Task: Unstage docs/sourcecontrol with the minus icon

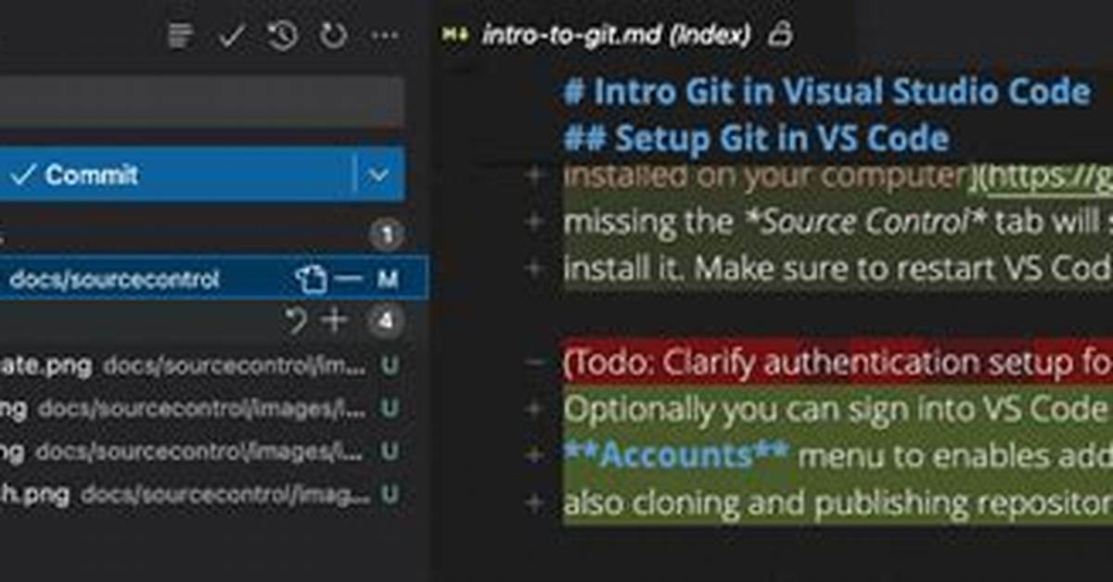Action: tap(347, 279)
